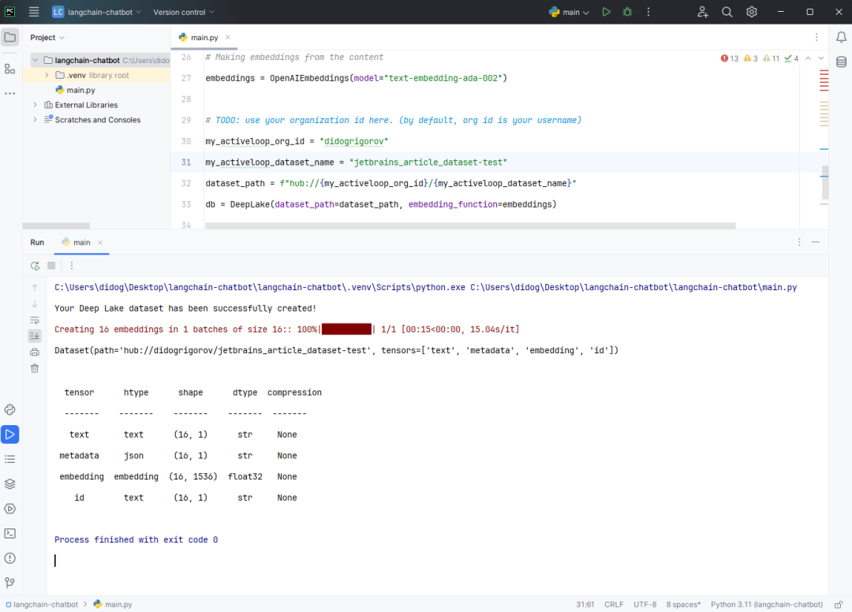Show more tool windows ellipsis
The image size is (852, 612).
click(x=9, y=93)
